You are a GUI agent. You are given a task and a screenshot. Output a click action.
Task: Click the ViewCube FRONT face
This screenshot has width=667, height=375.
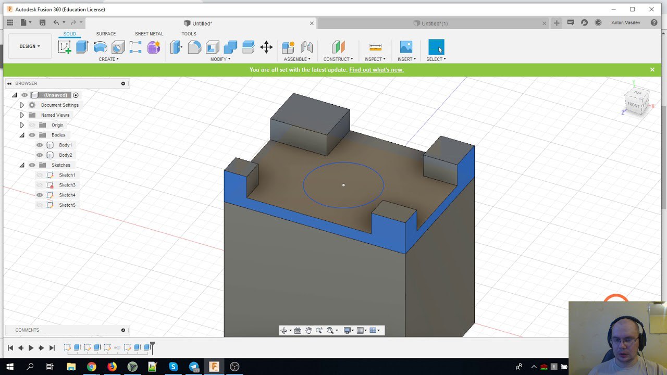pyautogui.click(x=634, y=105)
